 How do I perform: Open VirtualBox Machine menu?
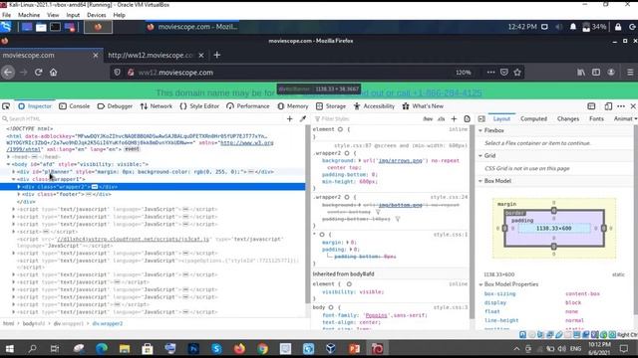29,15
